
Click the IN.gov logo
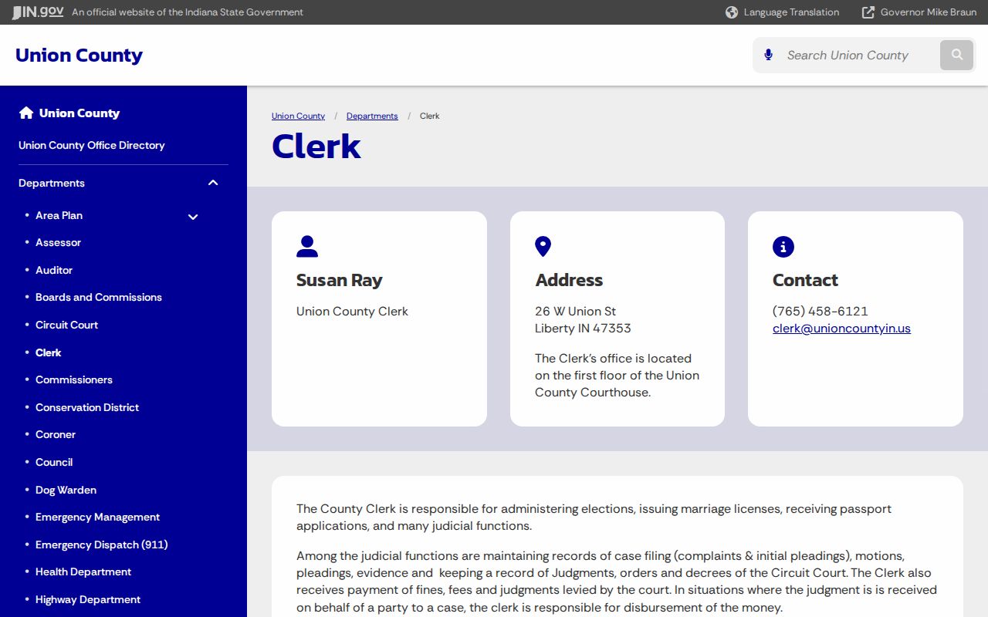pyautogui.click(x=37, y=12)
